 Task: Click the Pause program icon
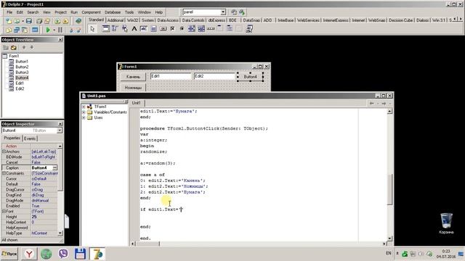pos(60,30)
